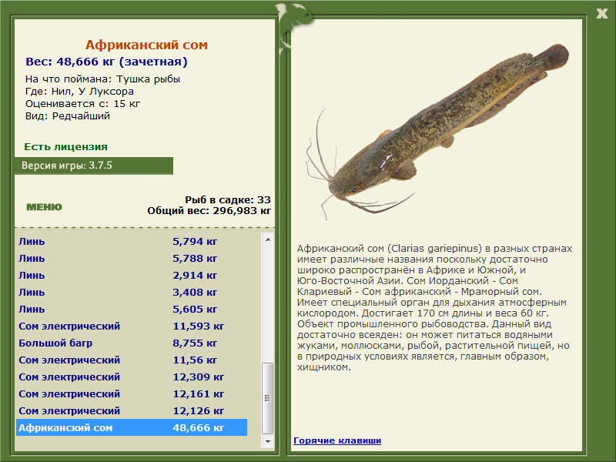
Task: Select the Линь 5,605 кг entry
Action: tap(132, 309)
